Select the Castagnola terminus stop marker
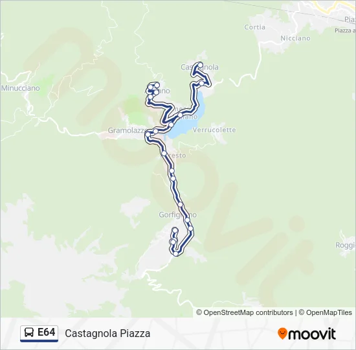The width and height of the screenshot is (356, 350). (x=200, y=65)
